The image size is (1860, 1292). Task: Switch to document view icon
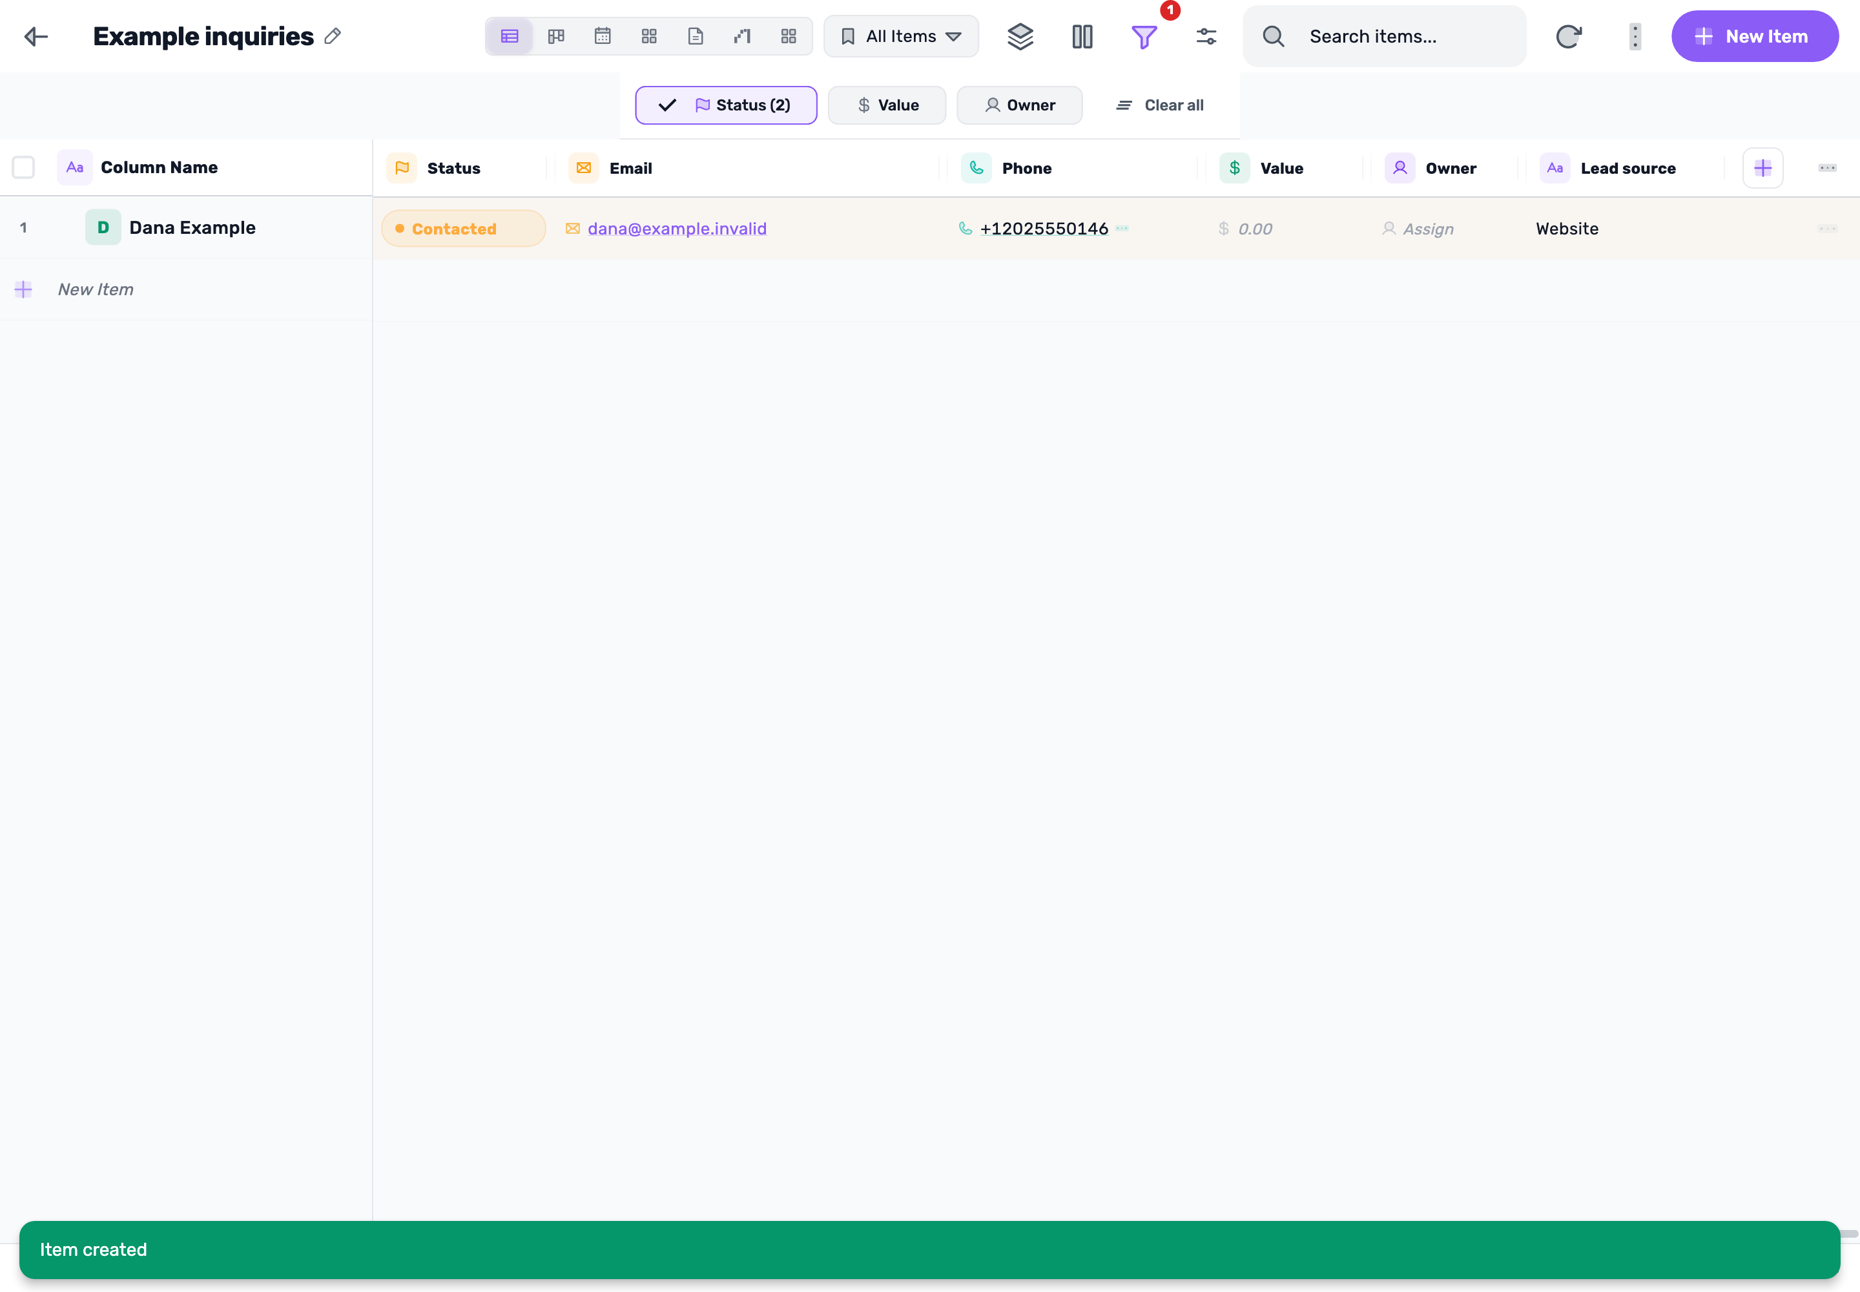[x=696, y=36]
